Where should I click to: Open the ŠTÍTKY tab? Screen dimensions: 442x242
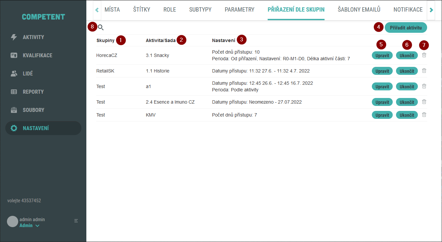coord(142,10)
